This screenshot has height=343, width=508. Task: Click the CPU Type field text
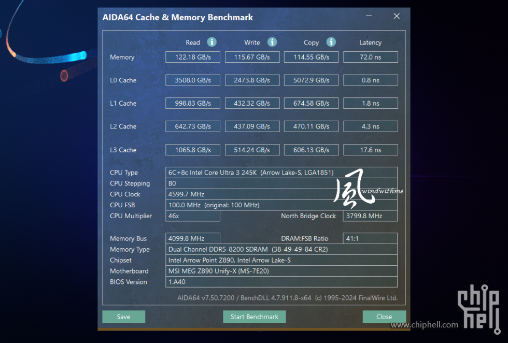coord(281,173)
